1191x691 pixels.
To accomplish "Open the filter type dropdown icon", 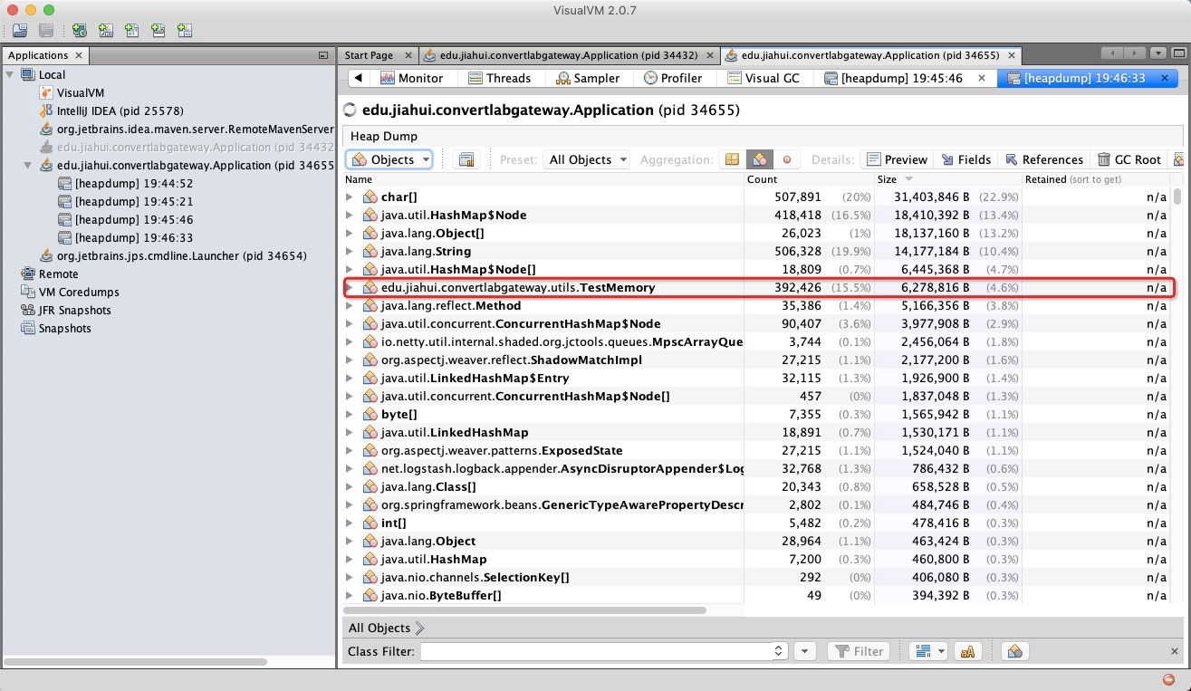I will (x=928, y=651).
